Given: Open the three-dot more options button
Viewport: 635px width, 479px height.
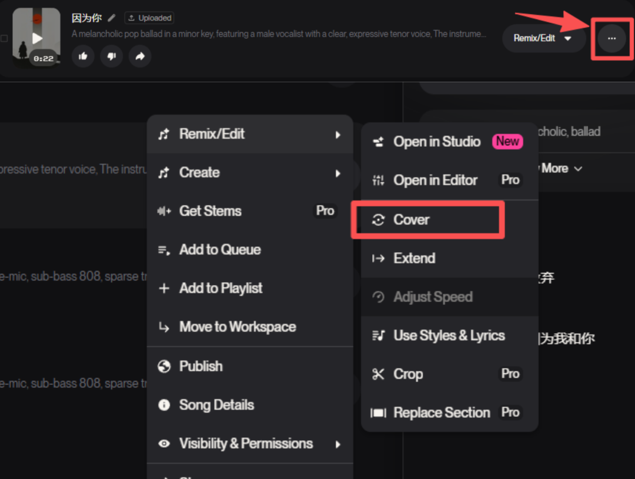Looking at the screenshot, I should 611,38.
